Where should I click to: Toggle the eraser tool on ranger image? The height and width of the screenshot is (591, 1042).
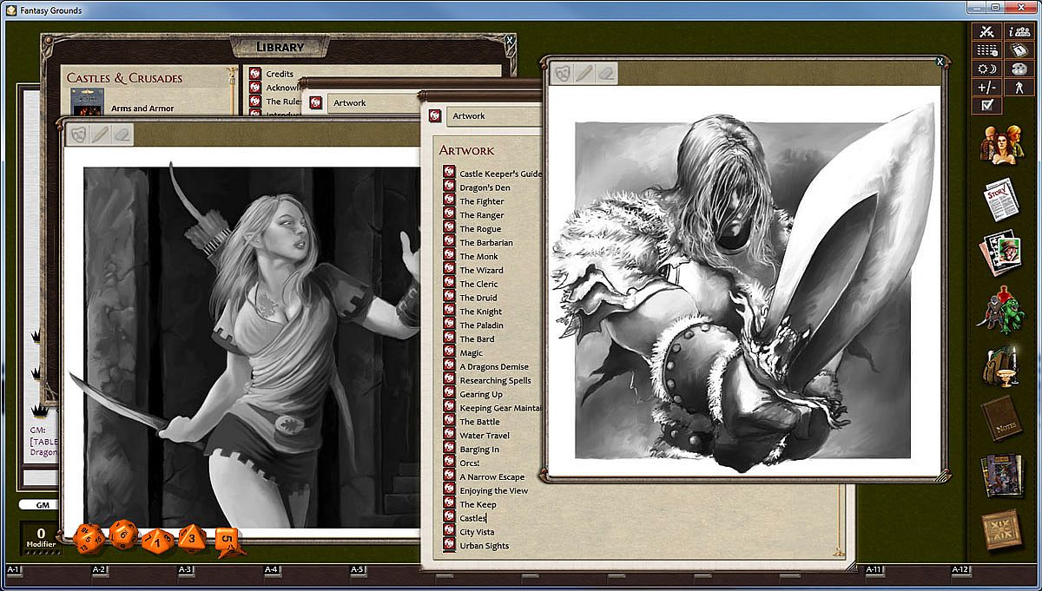coord(122,135)
